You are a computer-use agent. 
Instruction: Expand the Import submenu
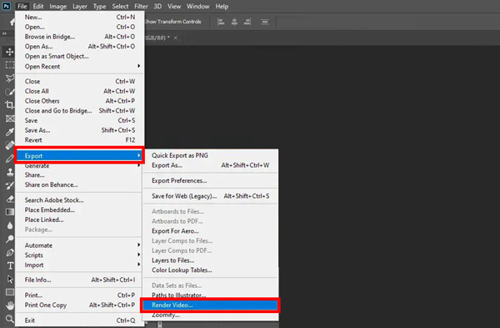click(80, 265)
